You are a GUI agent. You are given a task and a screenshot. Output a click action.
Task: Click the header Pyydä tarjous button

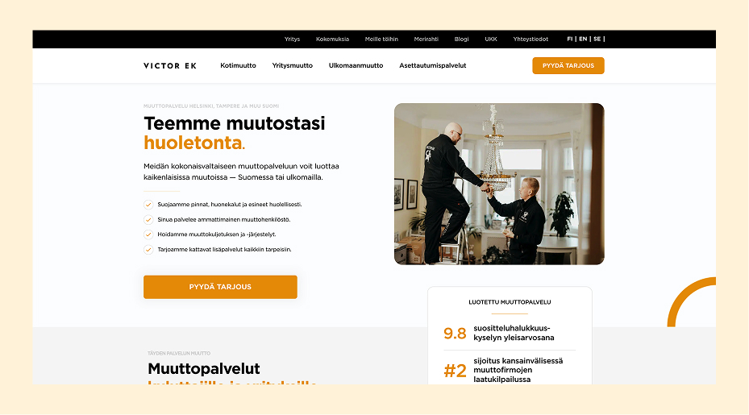pos(568,65)
